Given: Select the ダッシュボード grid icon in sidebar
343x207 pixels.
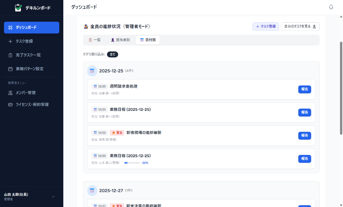Looking at the screenshot, I should pyautogui.click(x=10, y=27).
